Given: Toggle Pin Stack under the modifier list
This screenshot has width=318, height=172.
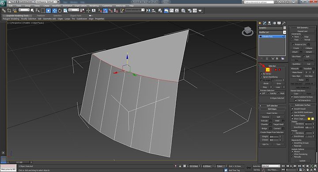Looking at the screenshot, I should 261,59.
